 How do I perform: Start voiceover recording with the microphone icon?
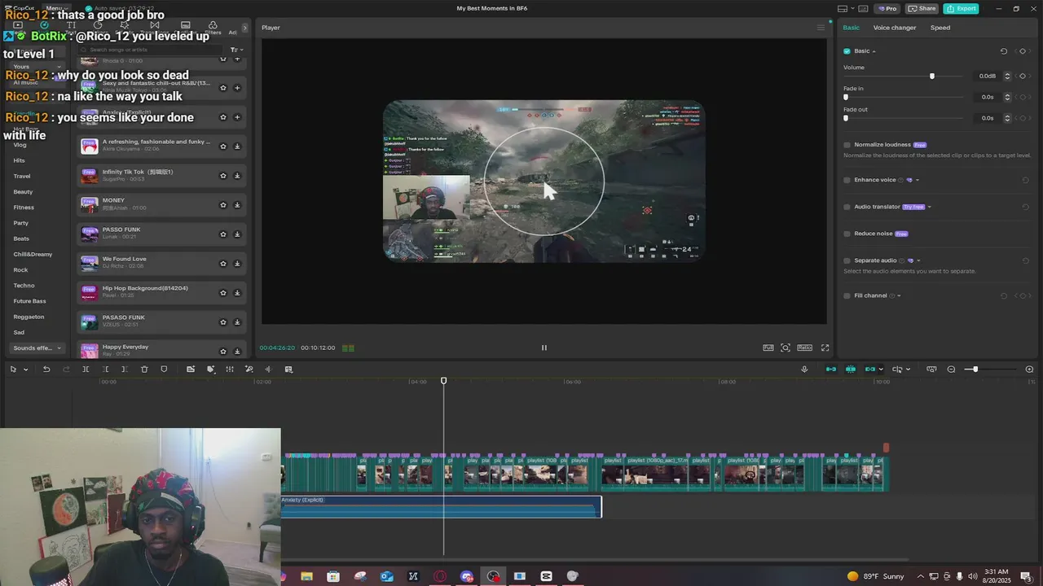tap(804, 370)
